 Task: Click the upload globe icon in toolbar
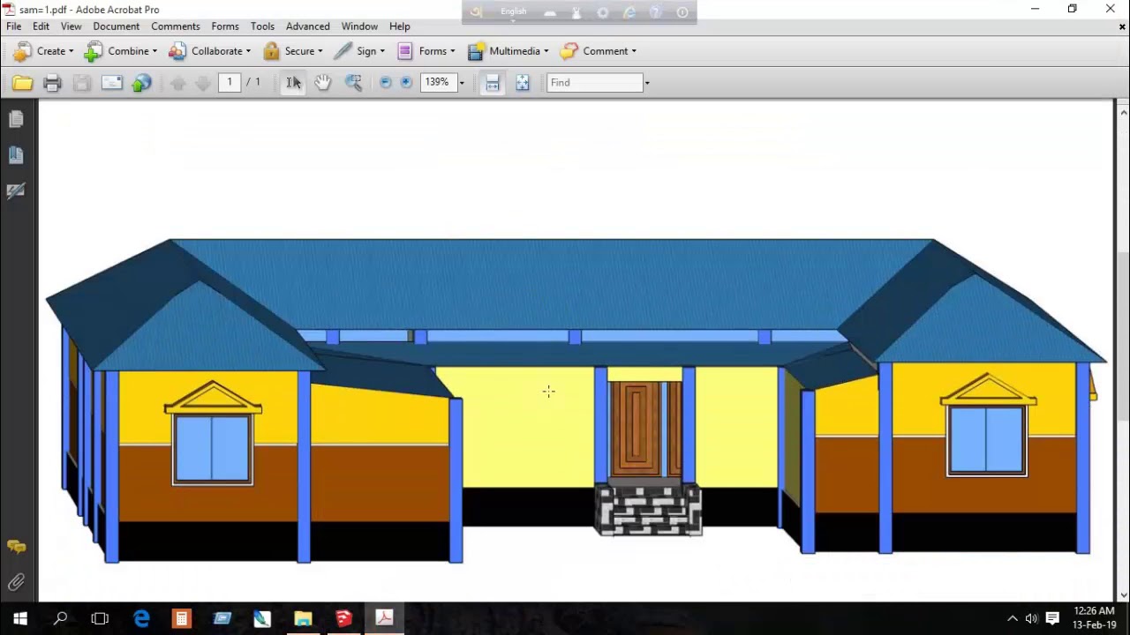click(x=142, y=83)
